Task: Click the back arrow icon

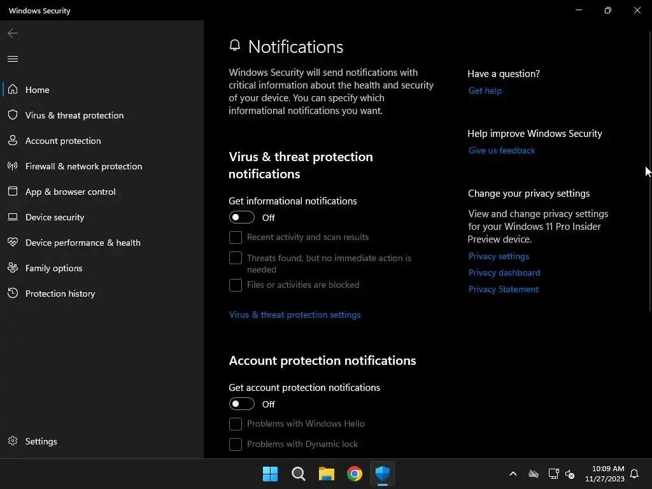Action: pos(13,33)
